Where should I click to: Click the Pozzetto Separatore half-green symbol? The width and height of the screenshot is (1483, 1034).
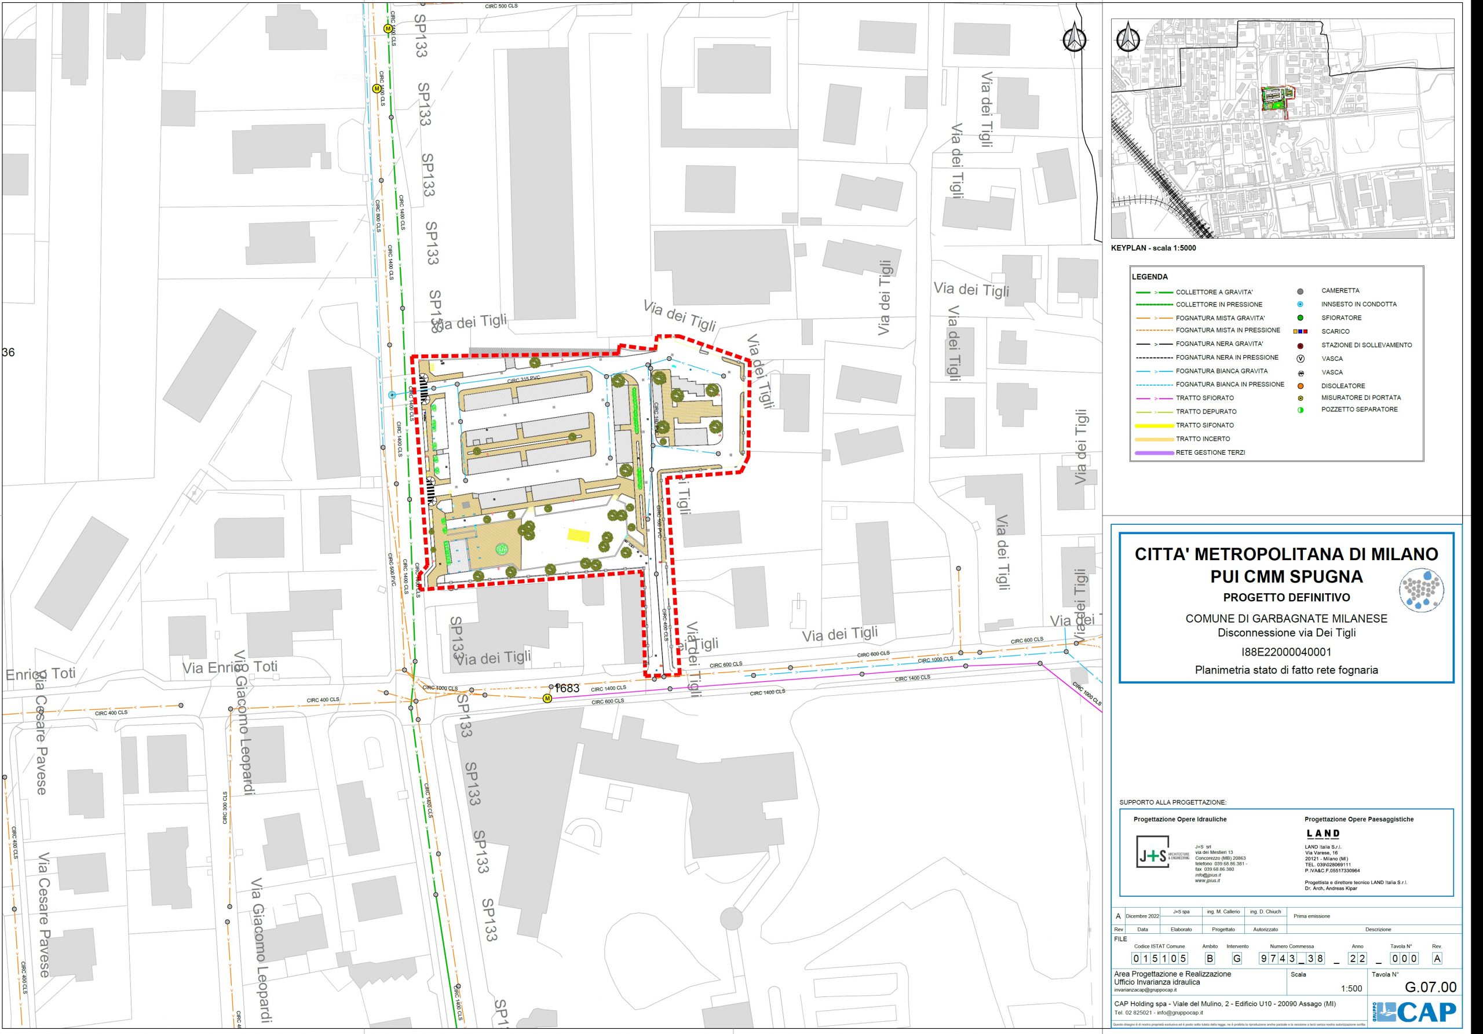point(1300,410)
